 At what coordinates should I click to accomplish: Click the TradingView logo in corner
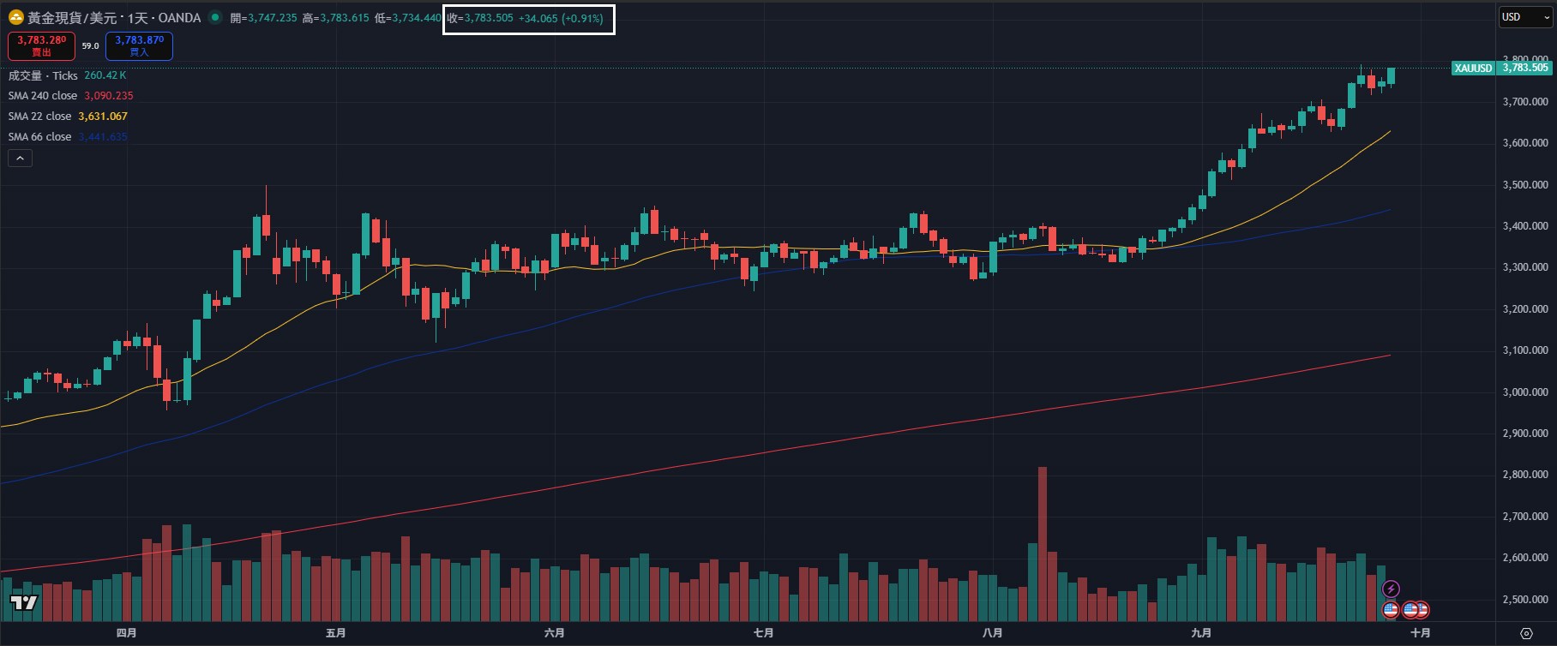point(24,602)
